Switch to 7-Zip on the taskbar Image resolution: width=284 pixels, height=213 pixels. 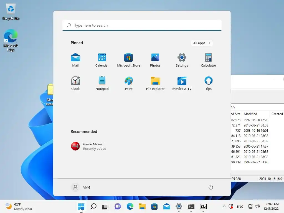pyautogui.click(x=203, y=206)
